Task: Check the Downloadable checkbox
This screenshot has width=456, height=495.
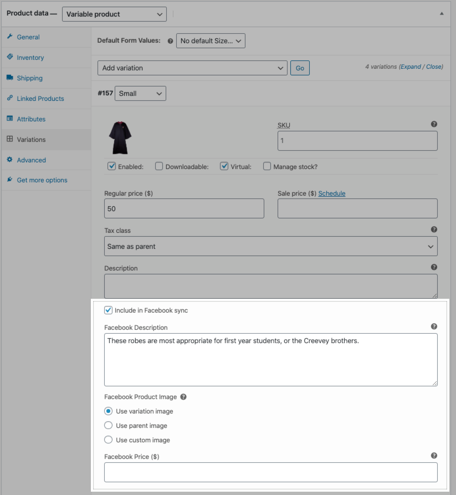Action: [159, 166]
